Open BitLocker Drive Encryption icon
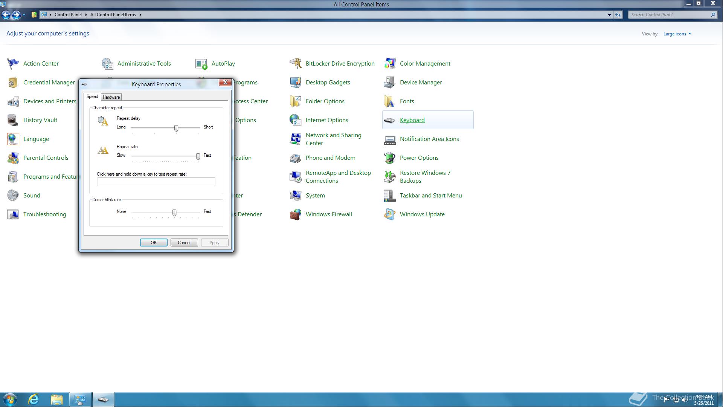The width and height of the screenshot is (723, 407). [296, 64]
